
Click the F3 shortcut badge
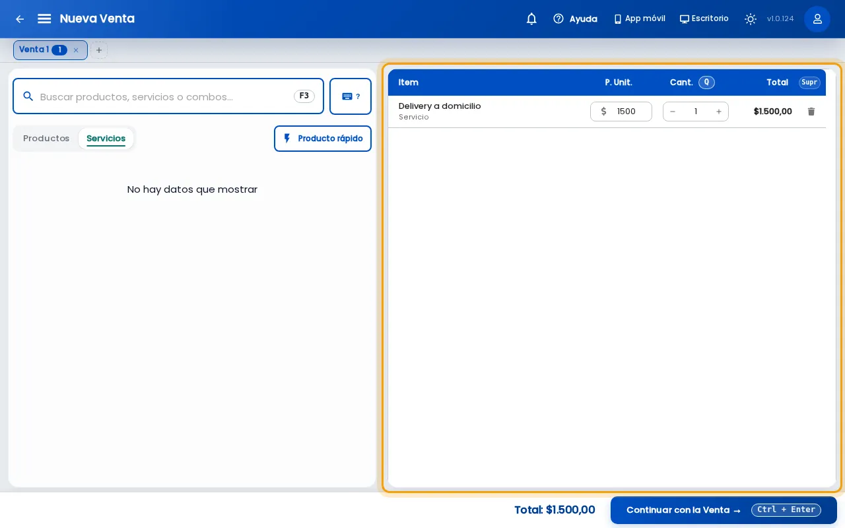pos(304,96)
